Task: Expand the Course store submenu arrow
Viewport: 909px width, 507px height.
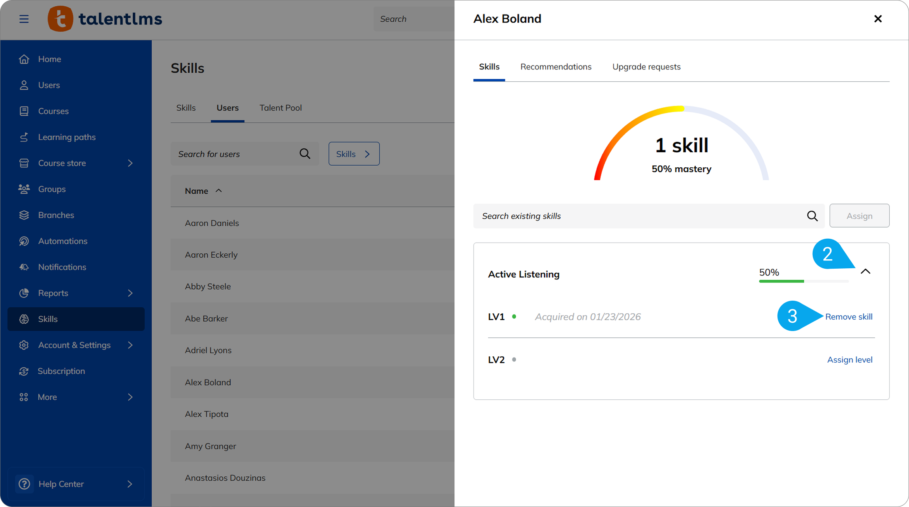Action: (130, 163)
